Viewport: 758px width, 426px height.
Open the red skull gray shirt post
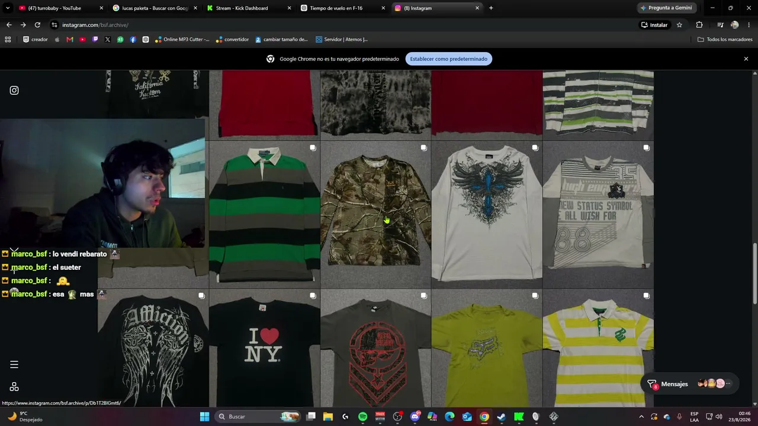(375, 348)
